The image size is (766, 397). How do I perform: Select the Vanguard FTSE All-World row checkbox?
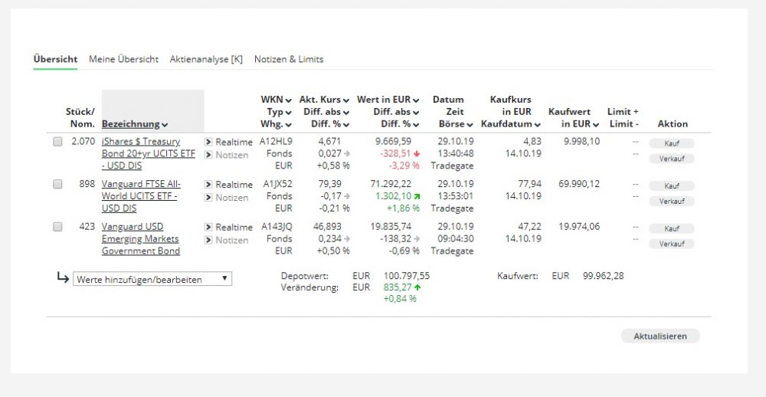(x=57, y=185)
